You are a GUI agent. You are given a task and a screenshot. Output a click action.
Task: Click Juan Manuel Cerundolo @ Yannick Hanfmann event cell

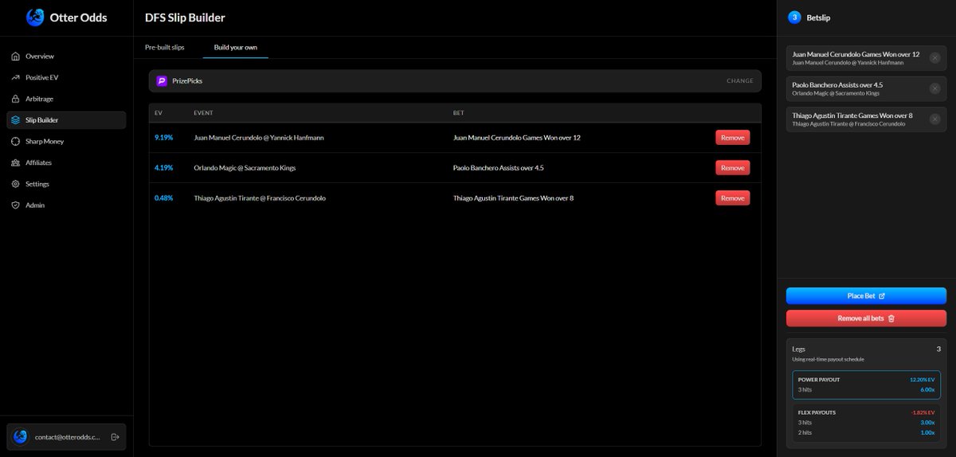tap(259, 138)
